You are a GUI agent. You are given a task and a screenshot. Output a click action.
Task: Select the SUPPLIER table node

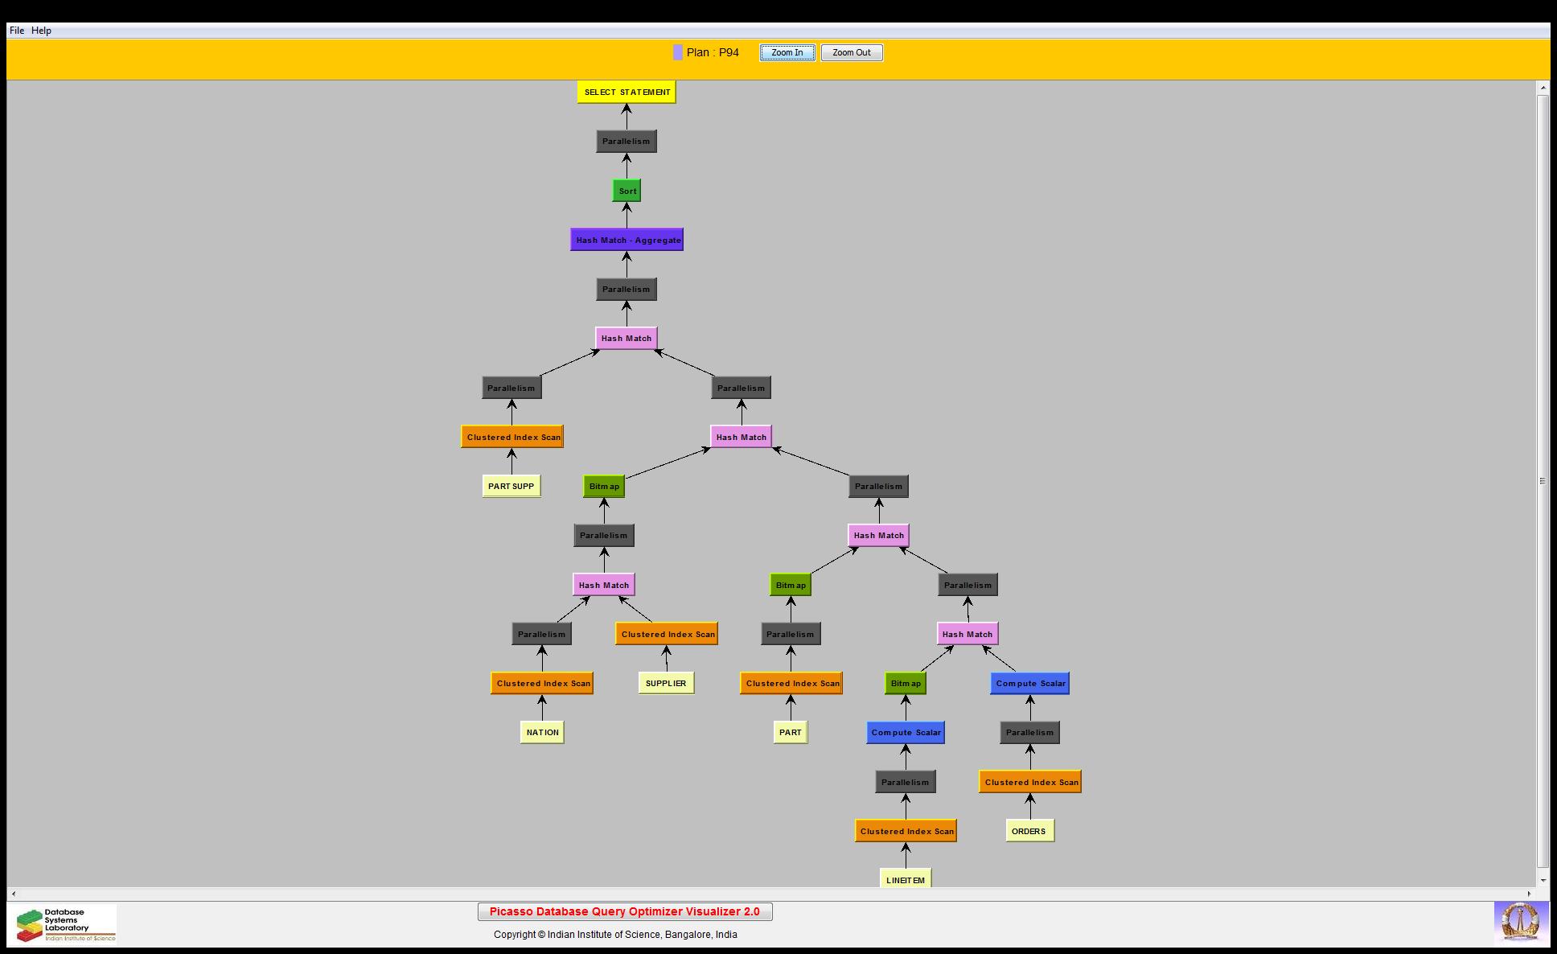(665, 683)
